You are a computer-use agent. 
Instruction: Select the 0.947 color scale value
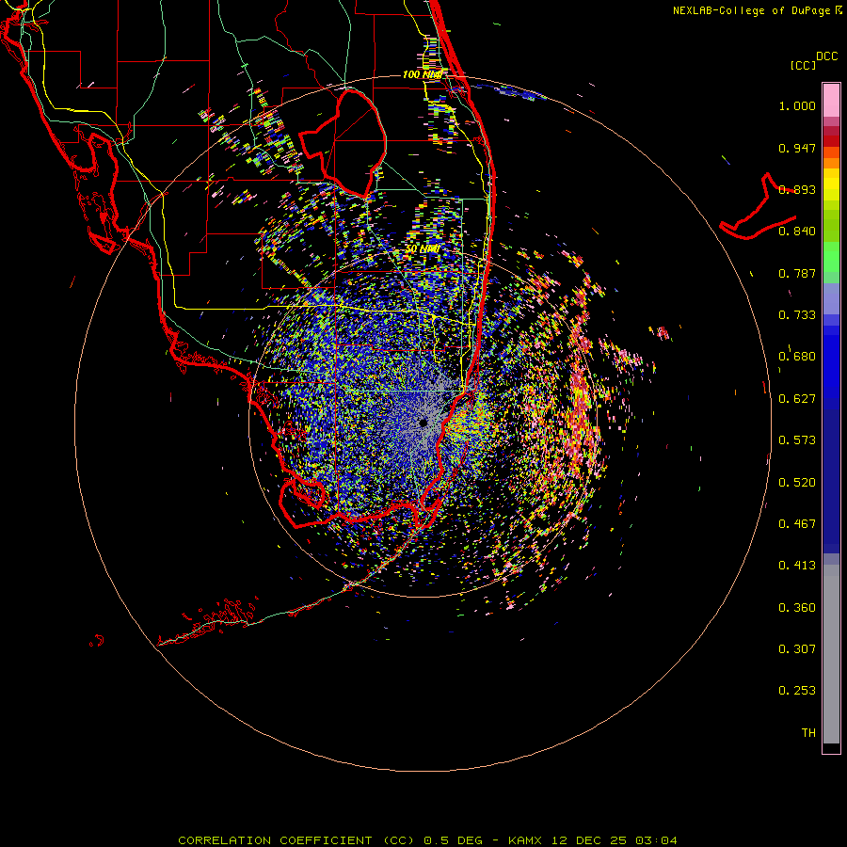[x=797, y=148]
